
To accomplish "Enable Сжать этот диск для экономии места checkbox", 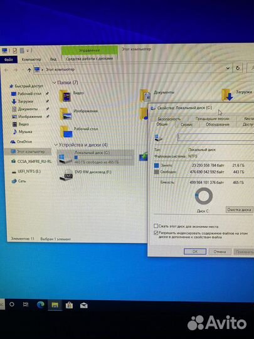I will (156, 226).
